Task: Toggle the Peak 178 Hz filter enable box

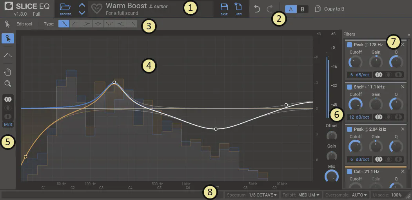Action: coord(349,45)
